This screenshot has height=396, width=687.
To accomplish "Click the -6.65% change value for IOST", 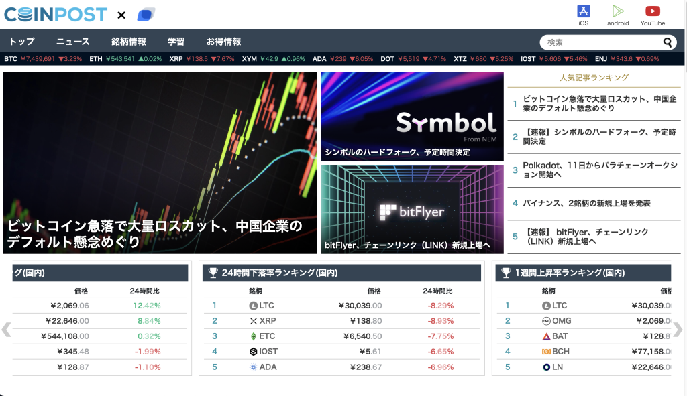I will pos(441,351).
